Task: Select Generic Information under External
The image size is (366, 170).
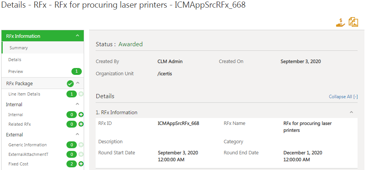Action: point(28,145)
